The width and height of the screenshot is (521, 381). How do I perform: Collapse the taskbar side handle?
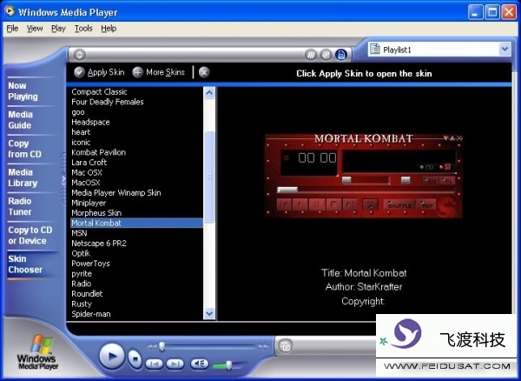tap(63, 179)
